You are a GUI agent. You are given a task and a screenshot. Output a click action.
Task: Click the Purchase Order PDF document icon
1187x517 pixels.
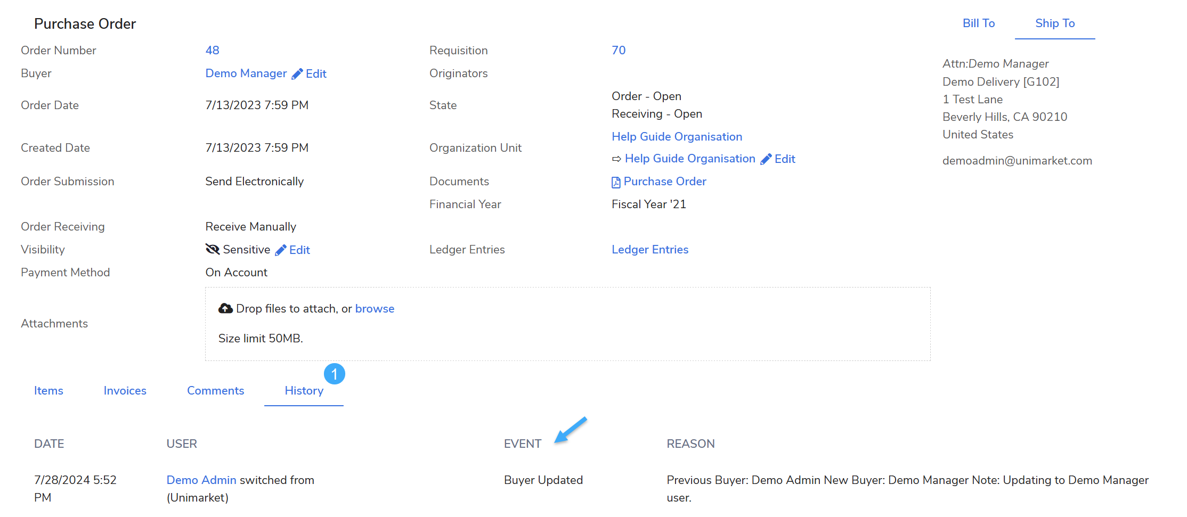coord(616,182)
